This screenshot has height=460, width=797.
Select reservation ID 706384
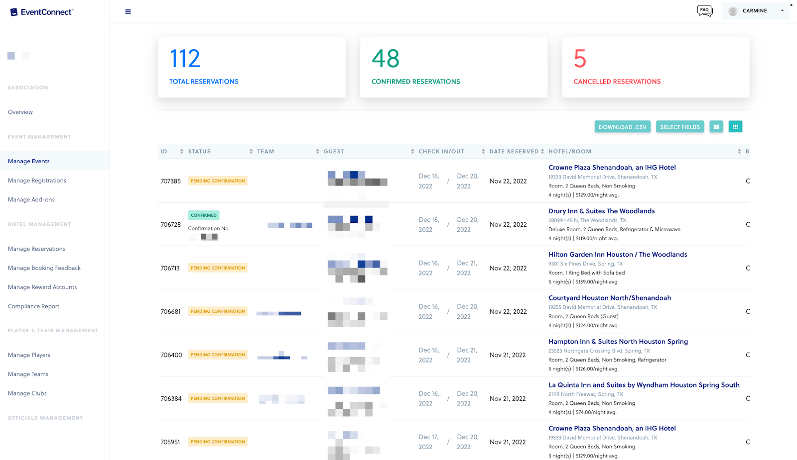point(171,399)
